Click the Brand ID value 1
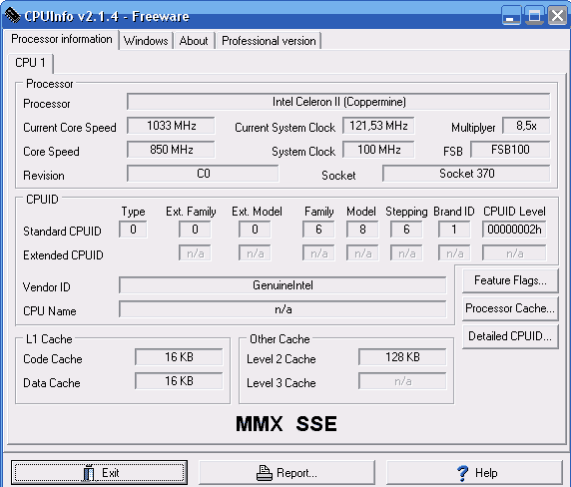Viewport: 571px width, 487px height. pos(454,230)
